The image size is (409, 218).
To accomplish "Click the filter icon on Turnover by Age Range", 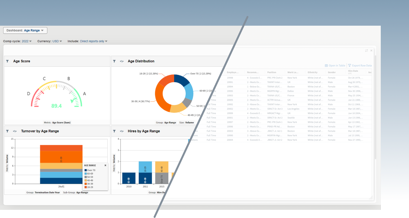I will pyautogui.click(x=7, y=131).
